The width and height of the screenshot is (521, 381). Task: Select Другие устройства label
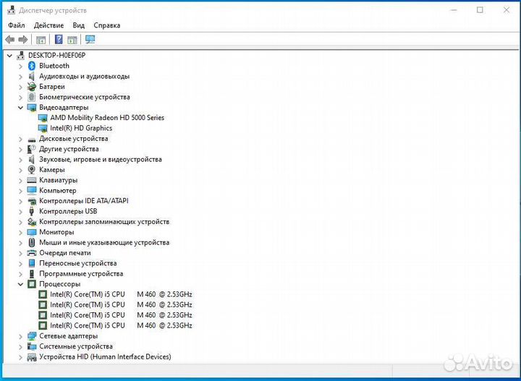click(69, 149)
